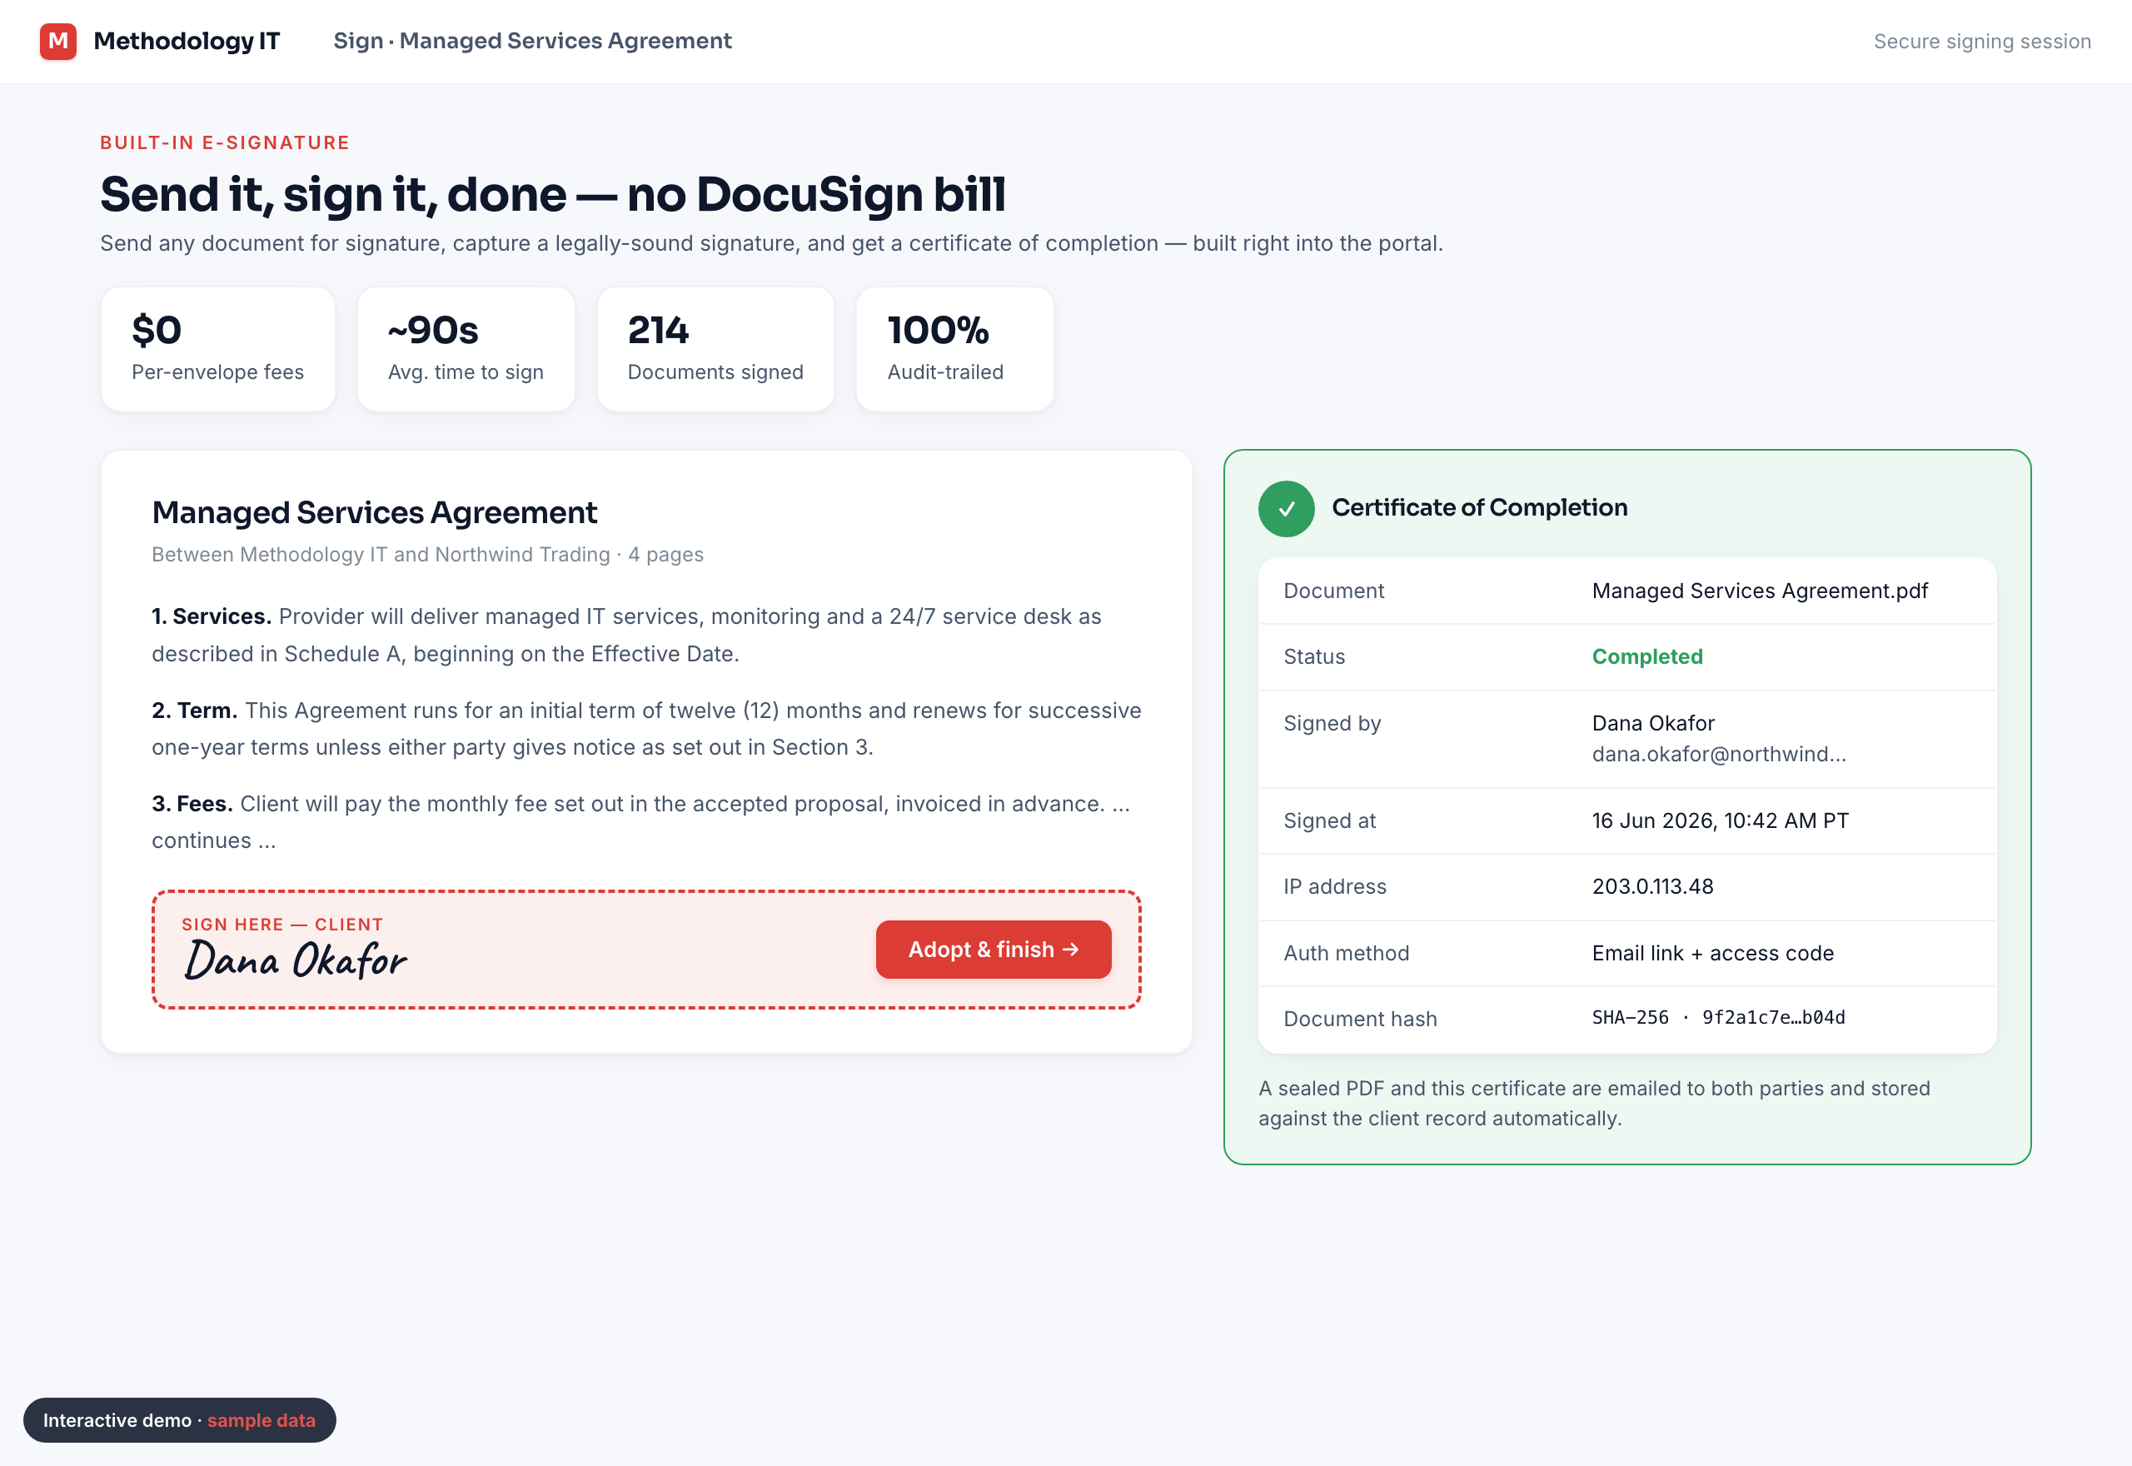Click the Methodology IT brand name

point(187,42)
